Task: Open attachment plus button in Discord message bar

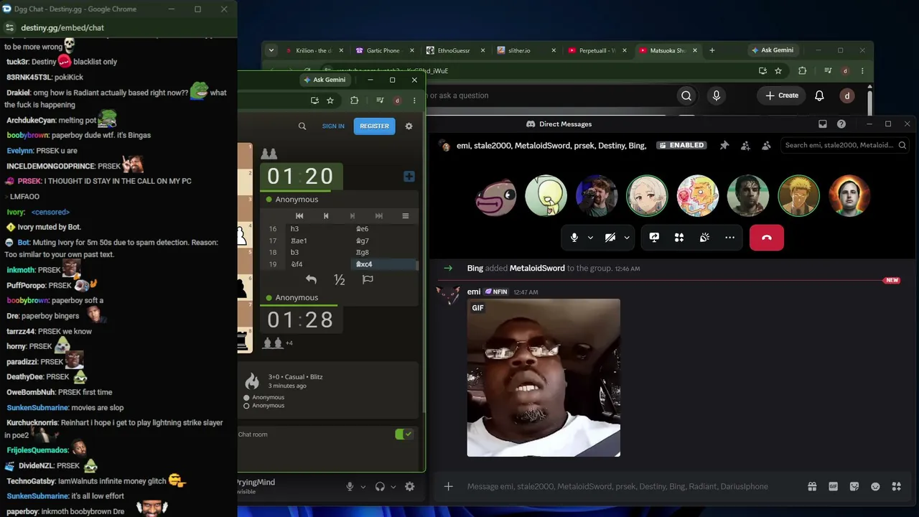Action: [x=448, y=486]
